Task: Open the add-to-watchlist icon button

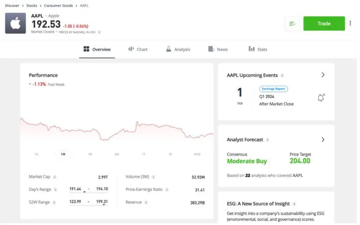Action: pyautogui.click(x=292, y=23)
